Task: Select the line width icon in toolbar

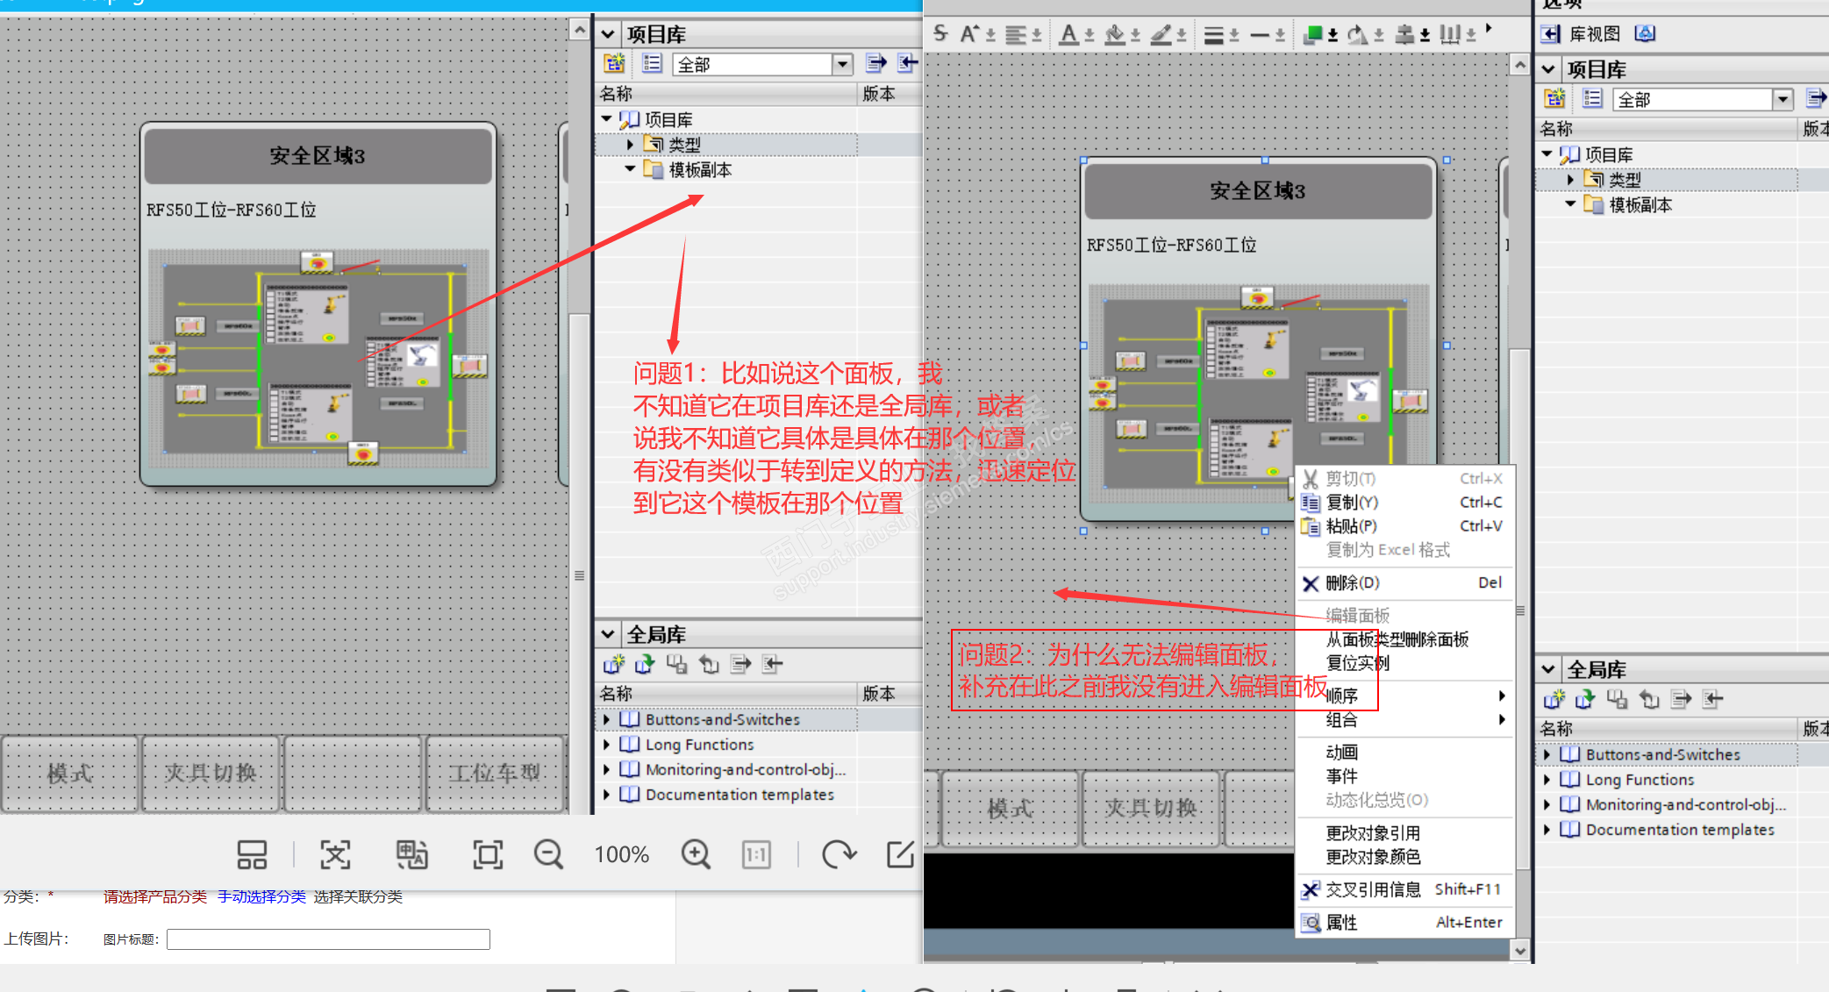Action: tap(1213, 35)
